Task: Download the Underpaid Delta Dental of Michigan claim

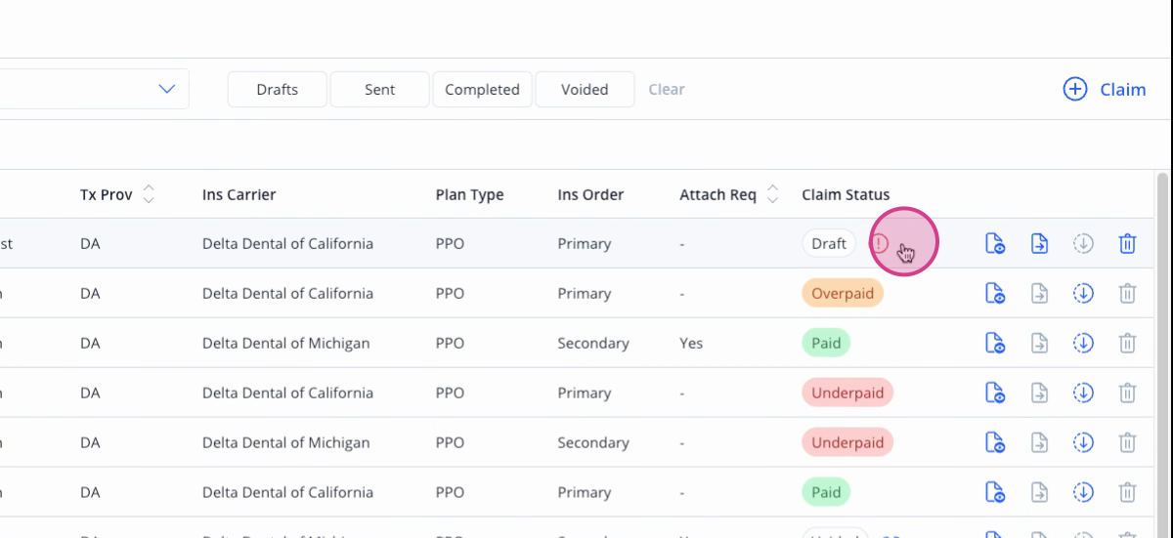Action: (x=1083, y=442)
